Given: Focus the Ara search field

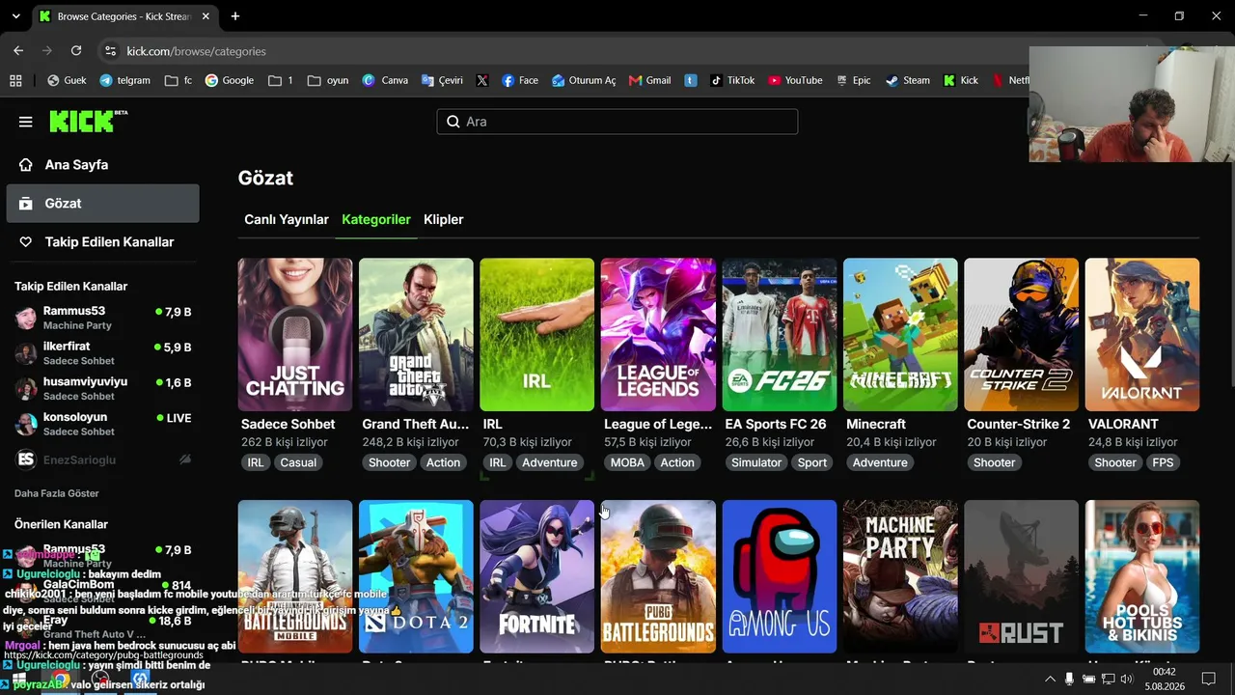Looking at the screenshot, I should tap(617, 122).
